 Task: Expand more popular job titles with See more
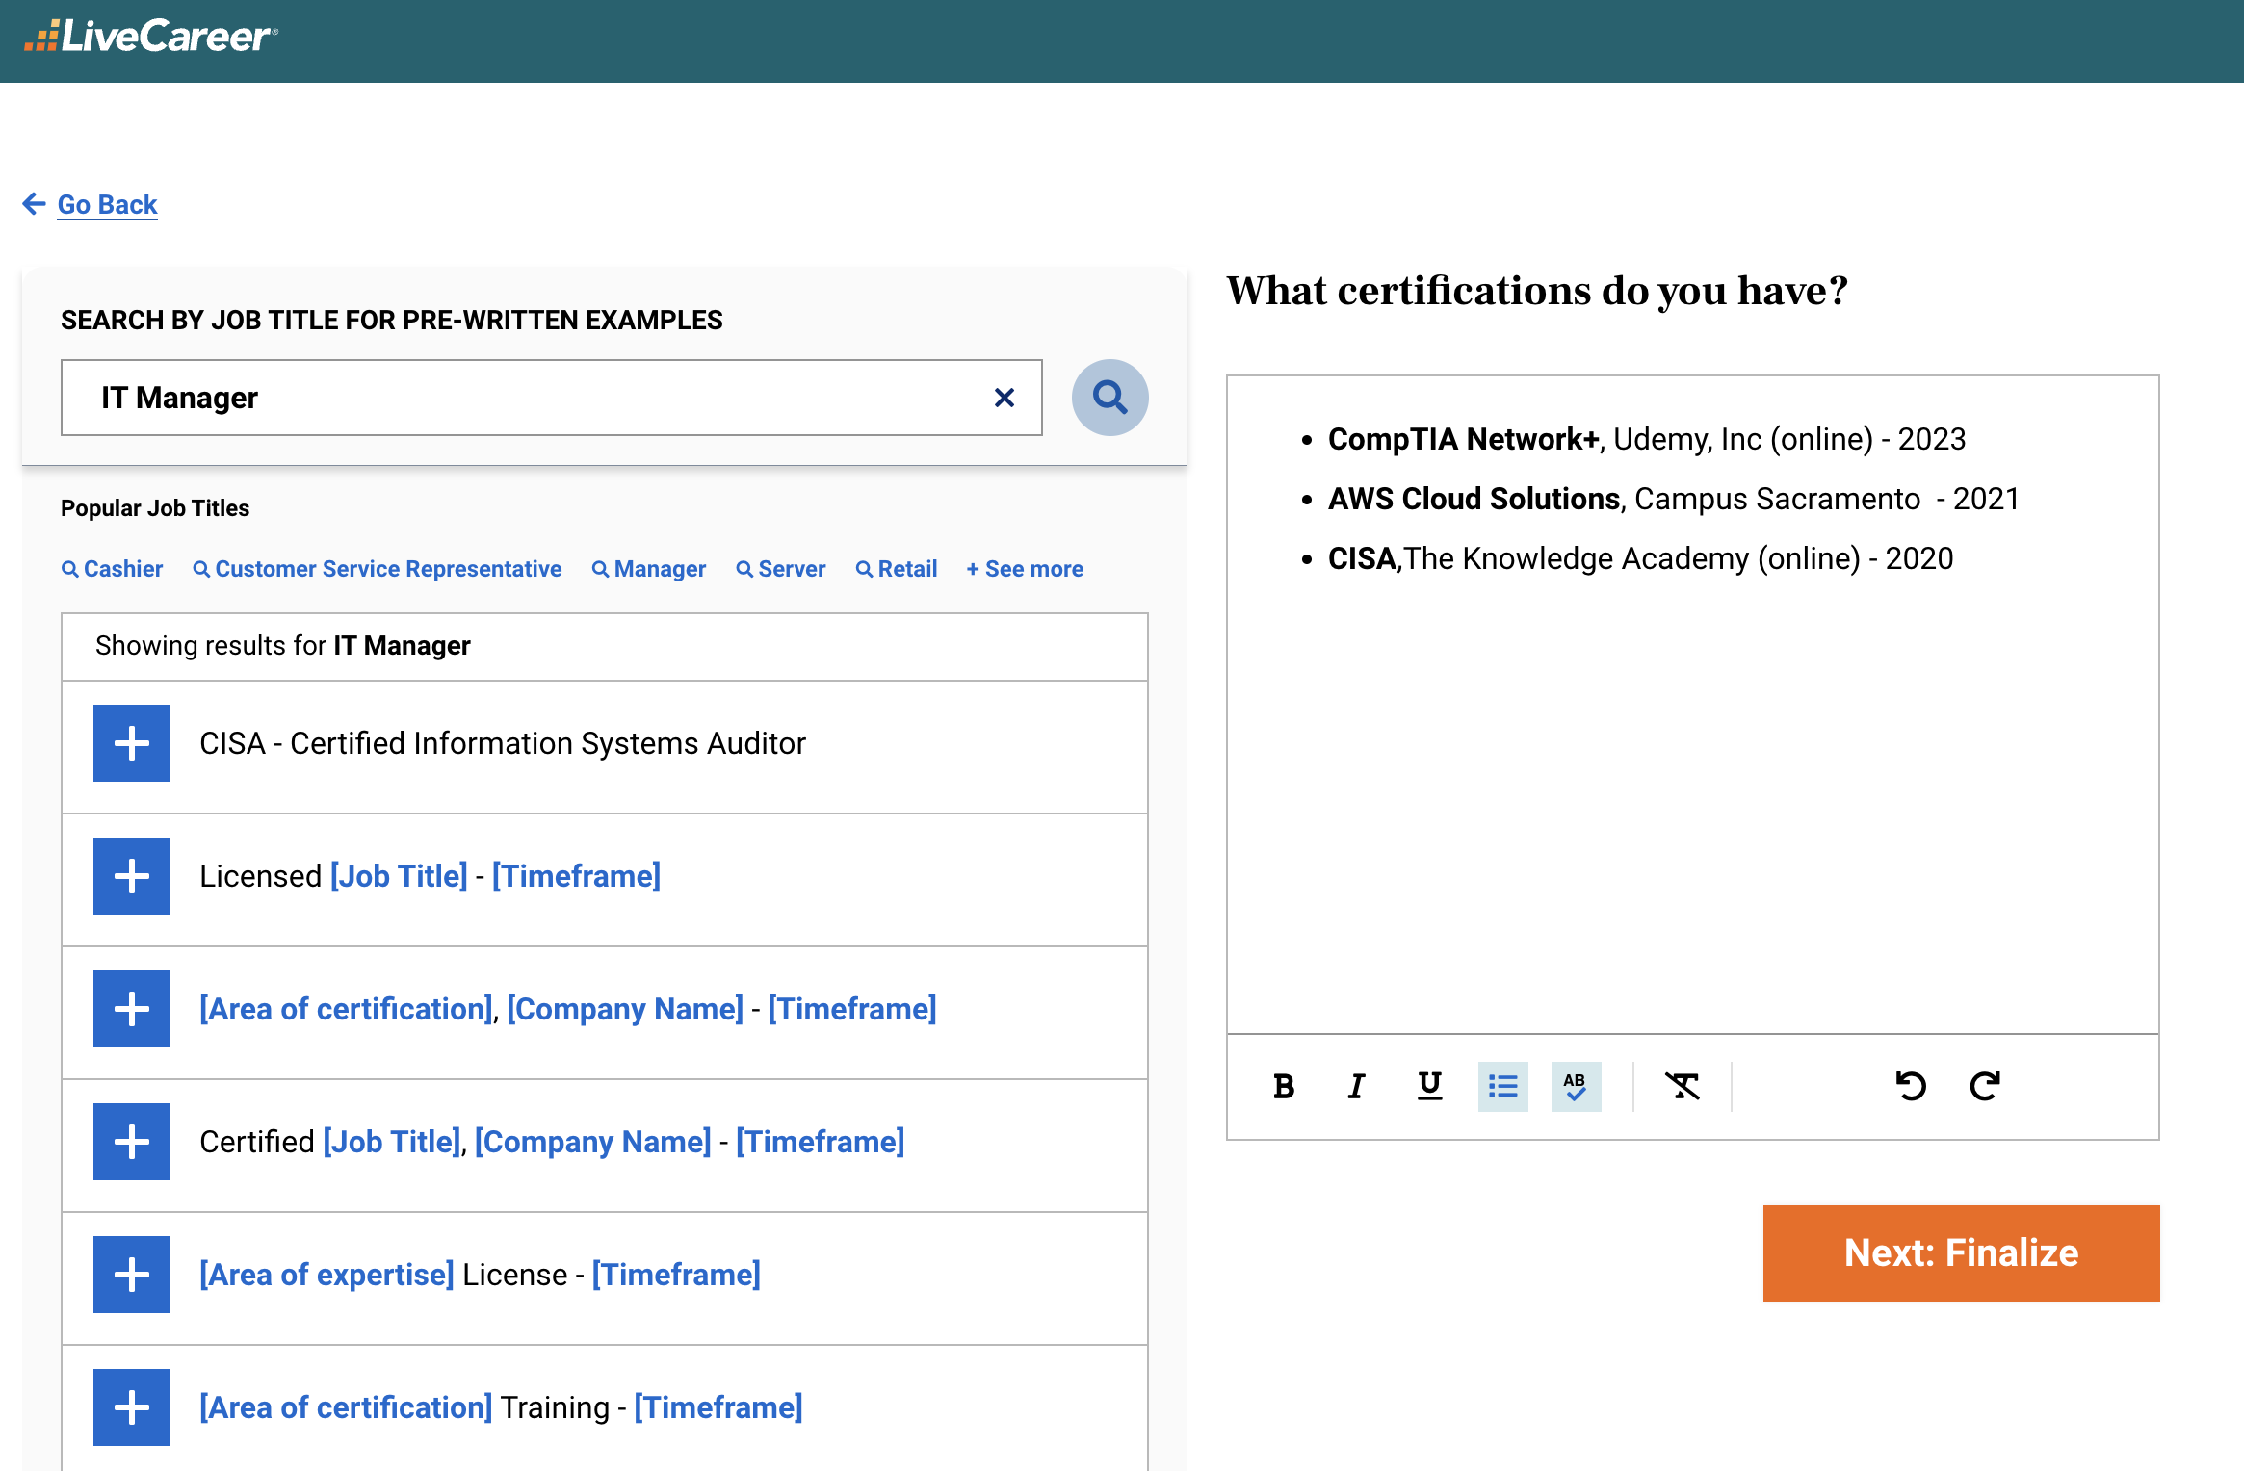[1024, 568]
